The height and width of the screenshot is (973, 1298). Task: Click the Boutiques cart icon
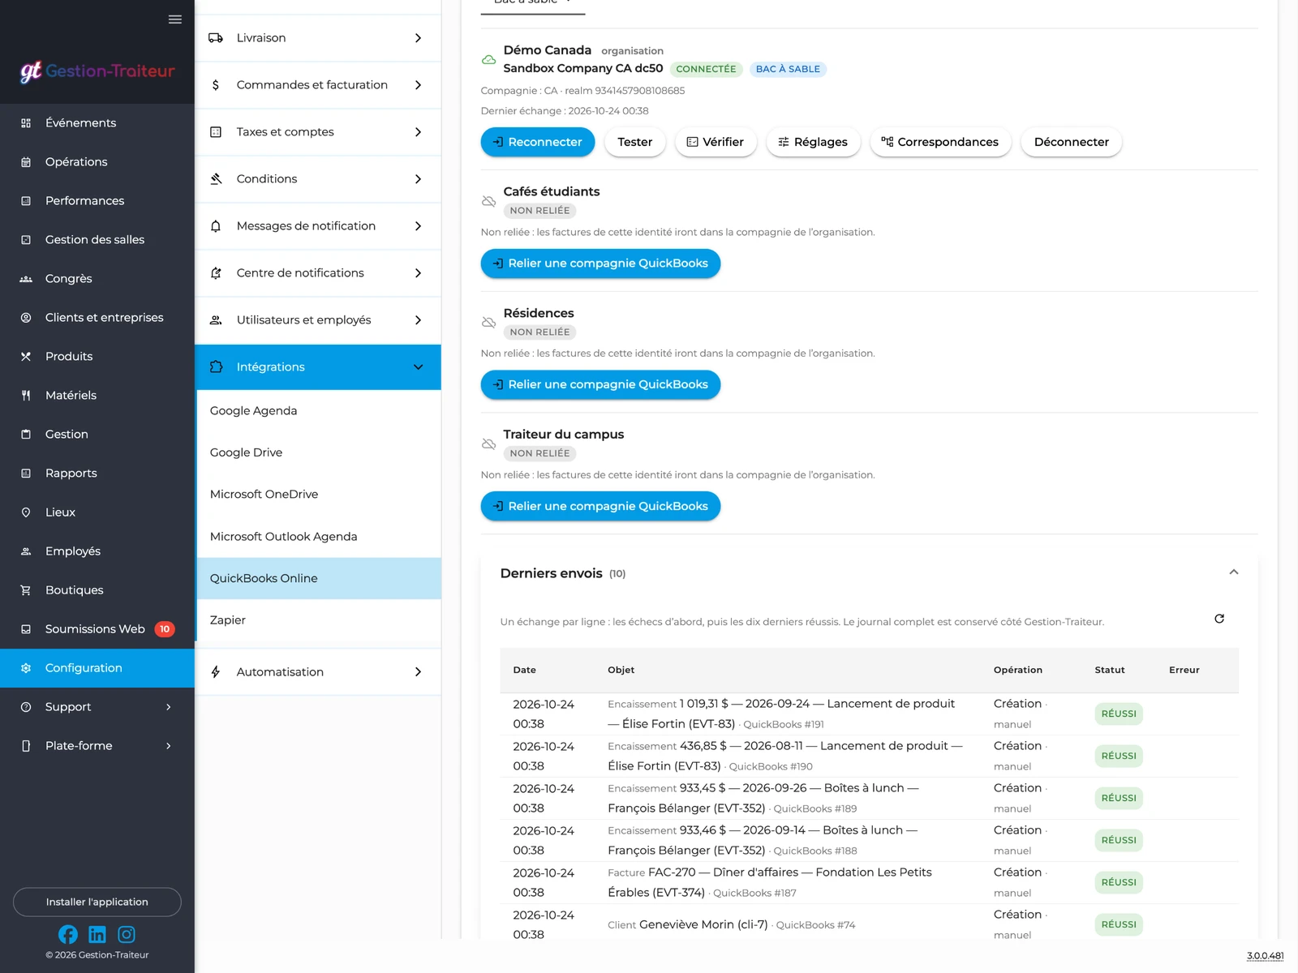pyautogui.click(x=26, y=590)
